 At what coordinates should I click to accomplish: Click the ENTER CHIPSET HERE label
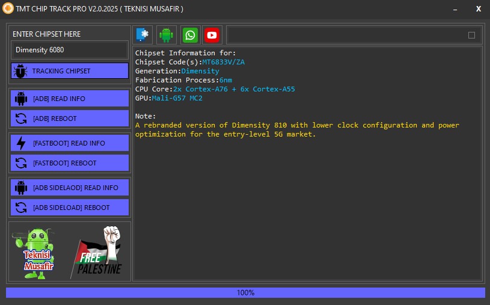[46, 34]
